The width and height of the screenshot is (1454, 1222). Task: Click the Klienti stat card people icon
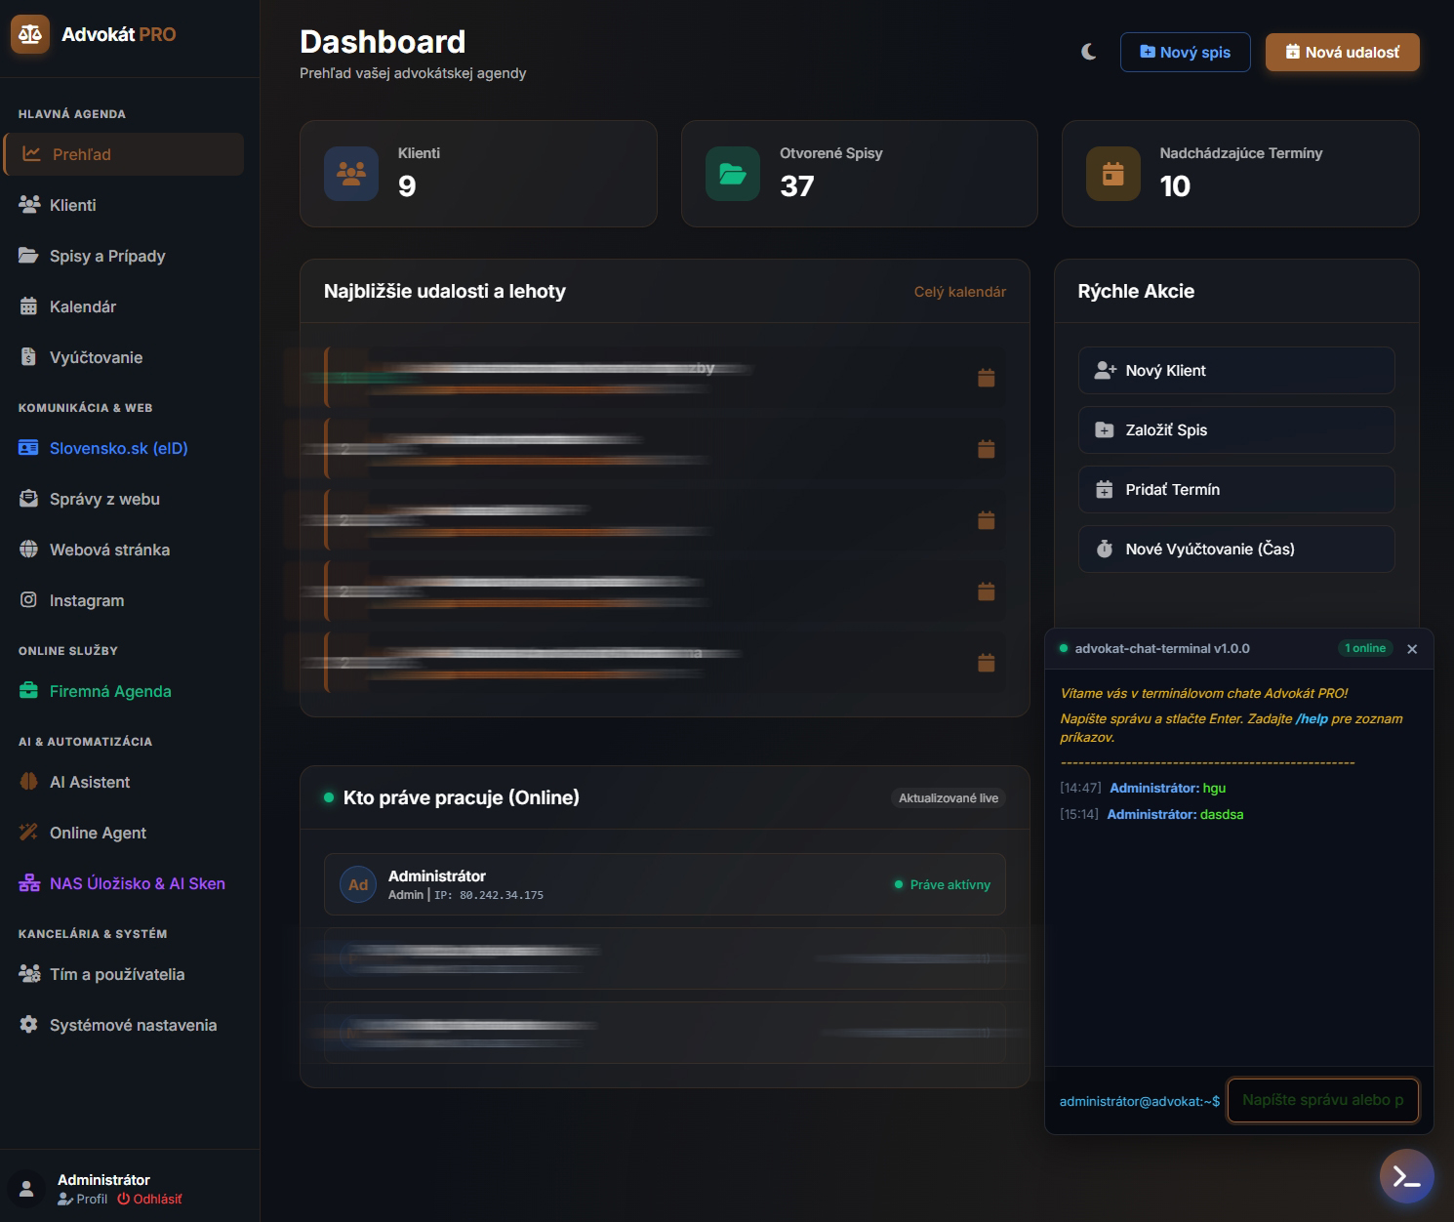[x=351, y=174]
